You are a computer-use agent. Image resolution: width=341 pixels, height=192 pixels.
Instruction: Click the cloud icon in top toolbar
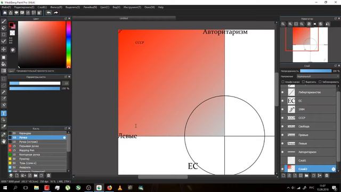[5, 13]
